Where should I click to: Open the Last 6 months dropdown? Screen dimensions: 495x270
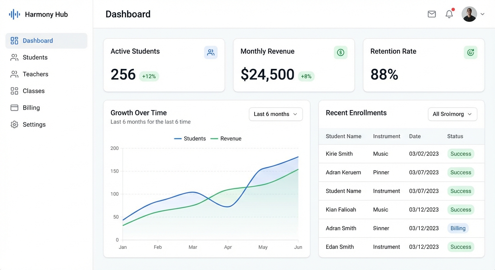coord(276,114)
